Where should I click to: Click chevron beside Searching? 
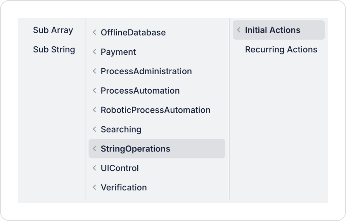pos(94,129)
